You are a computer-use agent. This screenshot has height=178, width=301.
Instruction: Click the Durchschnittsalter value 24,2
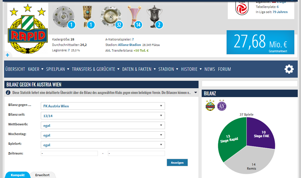click(x=83, y=45)
